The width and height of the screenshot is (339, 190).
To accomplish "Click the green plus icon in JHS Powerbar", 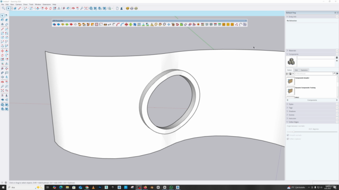I will pyautogui.click(x=131, y=25).
